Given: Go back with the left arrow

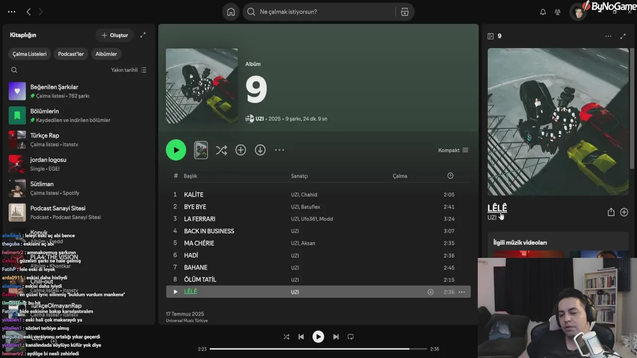Looking at the screenshot, I should pos(28,12).
